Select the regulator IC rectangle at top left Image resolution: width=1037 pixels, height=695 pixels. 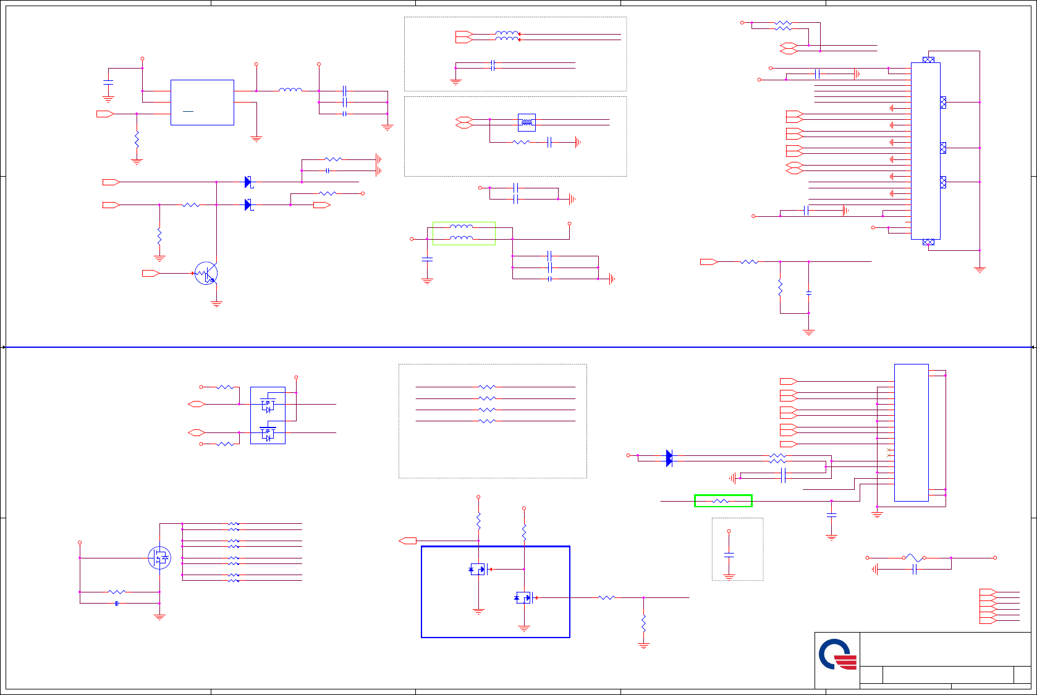(202, 103)
